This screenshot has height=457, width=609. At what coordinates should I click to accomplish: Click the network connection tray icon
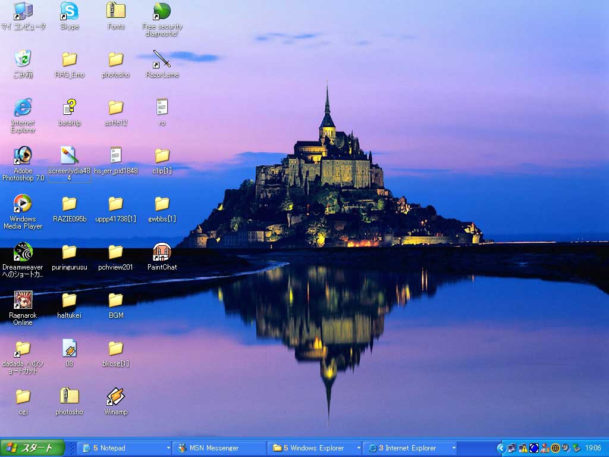[512, 448]
